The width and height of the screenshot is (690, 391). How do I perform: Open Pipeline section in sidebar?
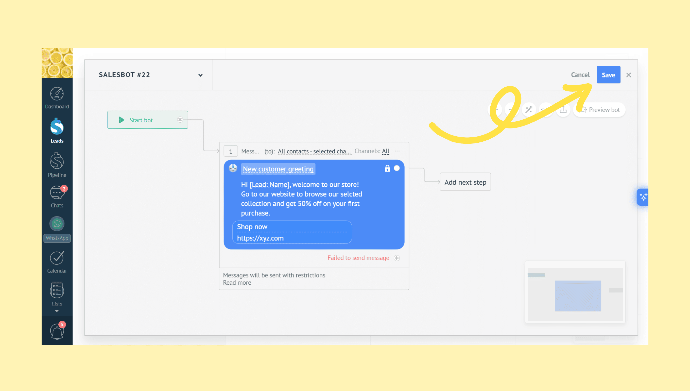tap(57, 165)
